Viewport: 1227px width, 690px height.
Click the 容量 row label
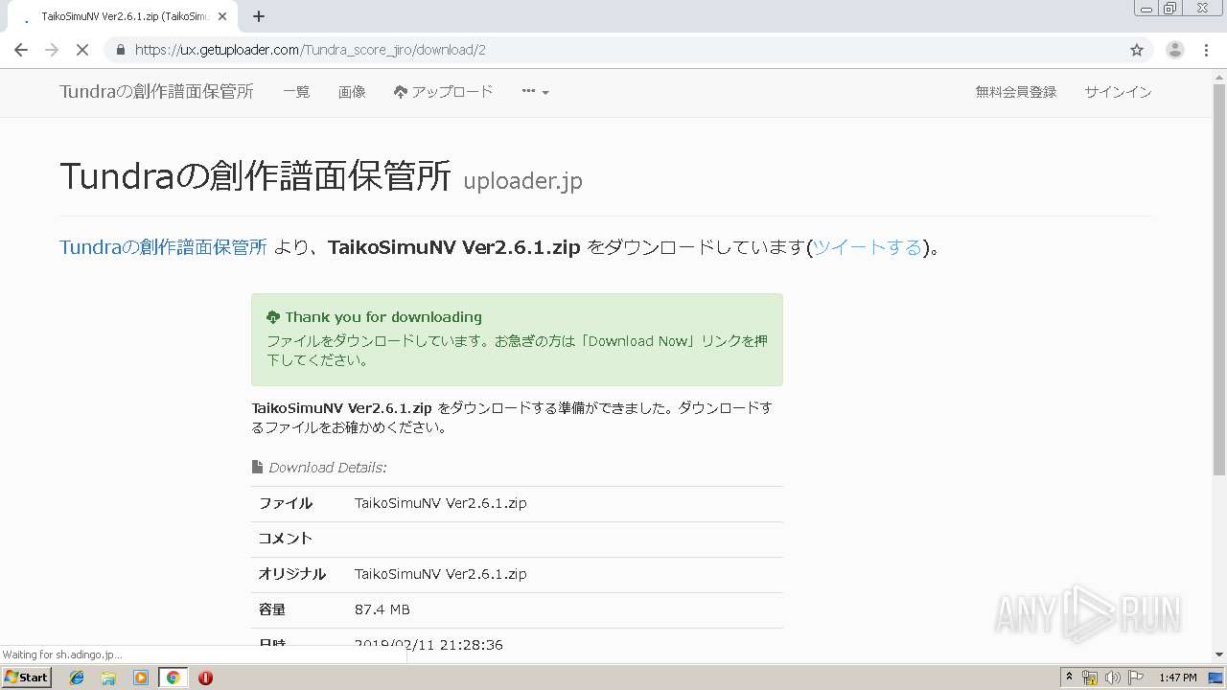[x=272, y=609]
